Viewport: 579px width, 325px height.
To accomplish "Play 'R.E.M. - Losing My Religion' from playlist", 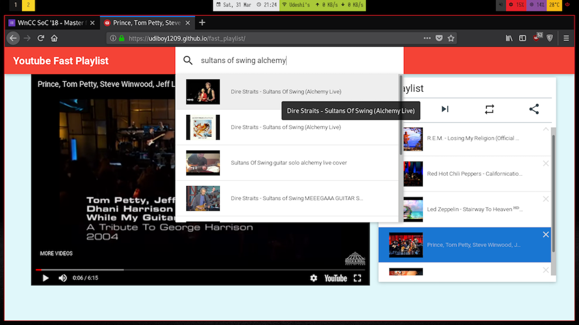I will 473,138.
